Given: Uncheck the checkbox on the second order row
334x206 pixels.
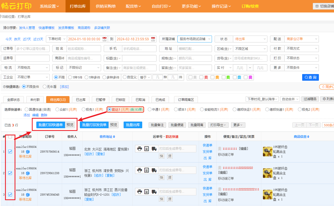Looking at the screenshot, I should (x=10, y=173).
